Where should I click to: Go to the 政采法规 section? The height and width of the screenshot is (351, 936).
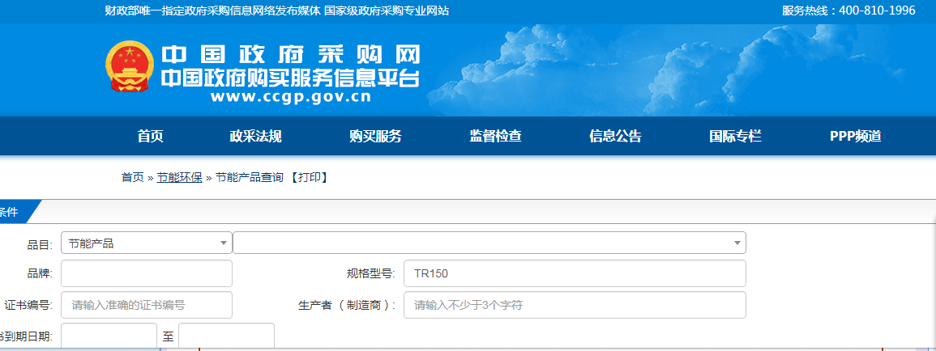(x=255, y=137)
